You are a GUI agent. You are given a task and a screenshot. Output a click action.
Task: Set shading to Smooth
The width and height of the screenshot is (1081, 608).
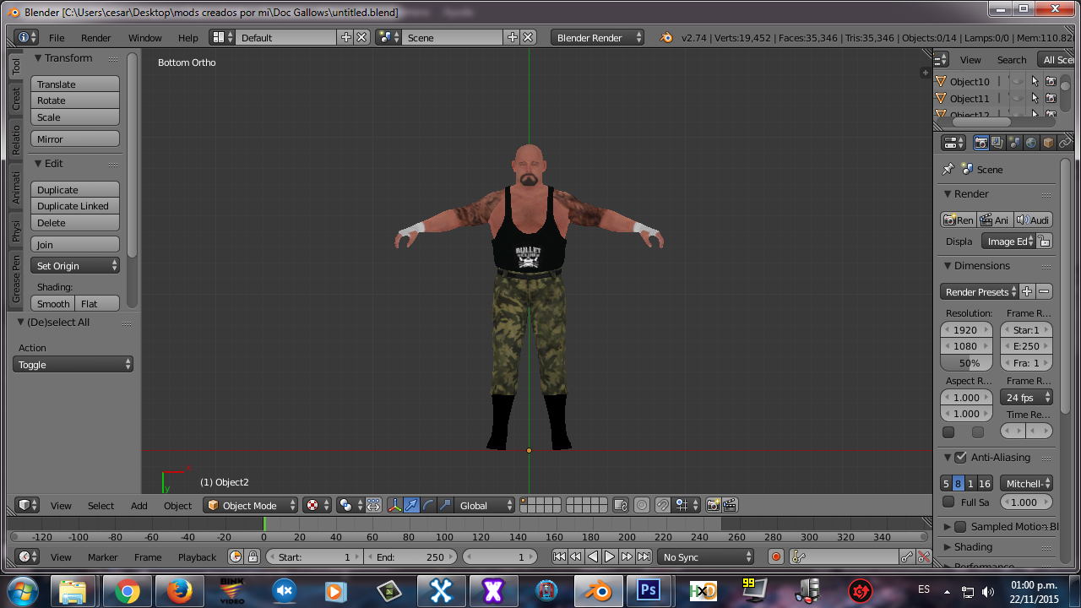(x=53, y=303)
